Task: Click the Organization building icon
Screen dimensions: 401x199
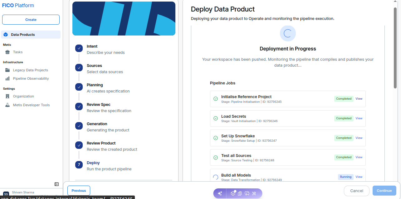Action: (x=7, y=96)
